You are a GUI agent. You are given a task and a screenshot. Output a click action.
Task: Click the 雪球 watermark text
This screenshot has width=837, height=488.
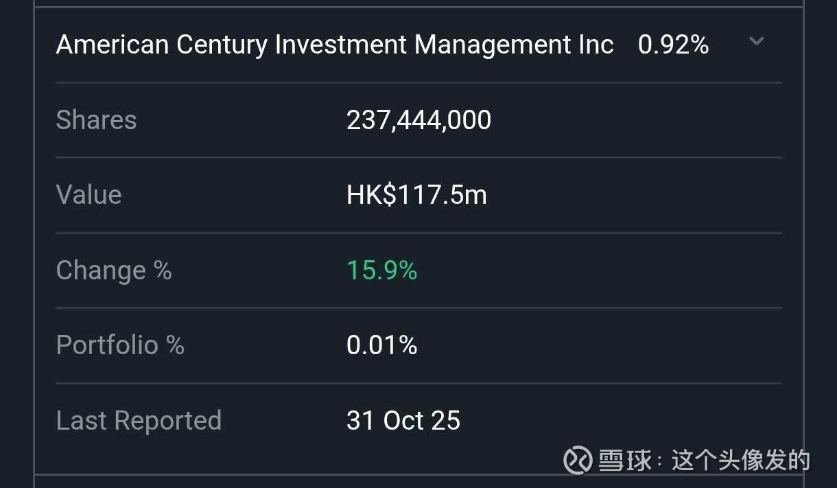[625, 461]
